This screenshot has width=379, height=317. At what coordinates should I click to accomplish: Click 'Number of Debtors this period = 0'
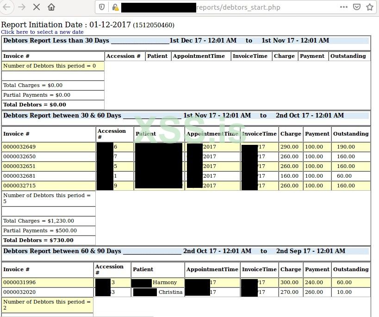coord(53,66)
